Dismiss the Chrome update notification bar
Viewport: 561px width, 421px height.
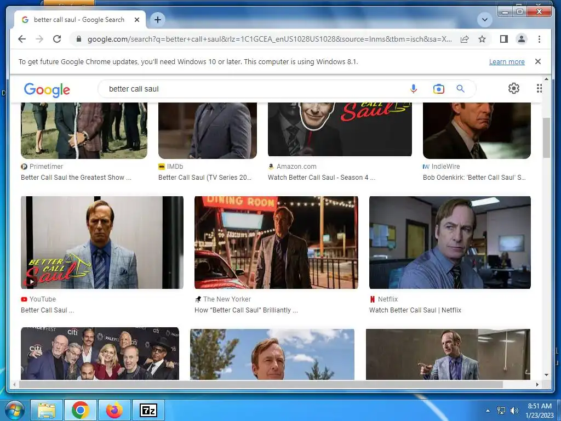click(538, 61)
